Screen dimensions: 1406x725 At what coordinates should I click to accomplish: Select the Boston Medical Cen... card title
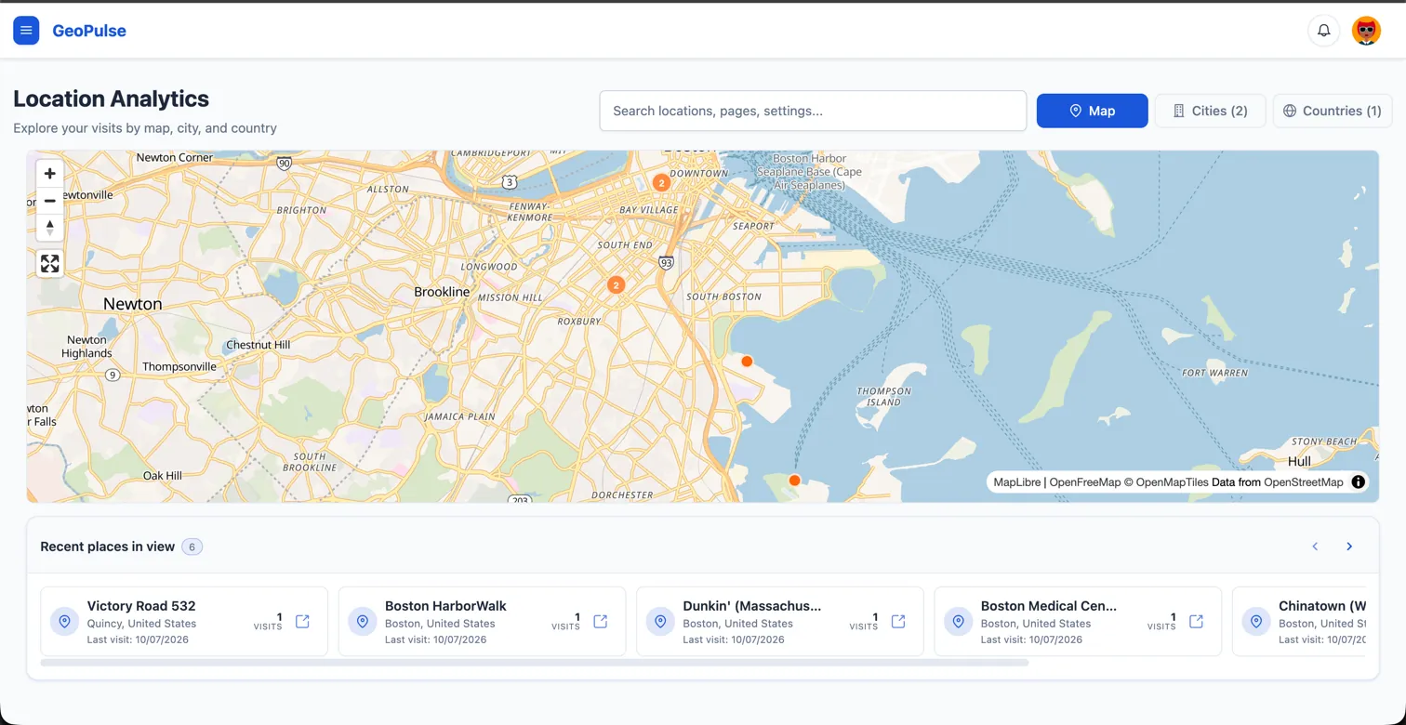coord(1049,606)
